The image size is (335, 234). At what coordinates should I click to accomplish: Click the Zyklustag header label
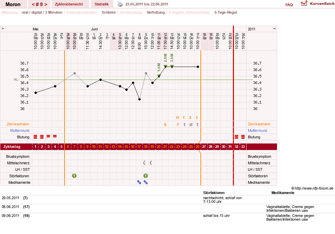[x=12, y=147]
